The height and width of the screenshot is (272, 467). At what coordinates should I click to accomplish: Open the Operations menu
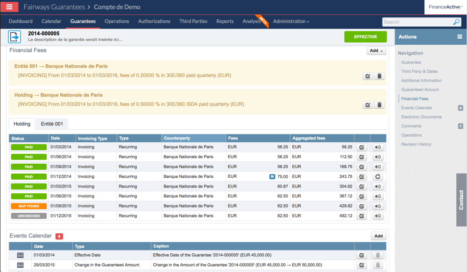click(x=117, y=21)
